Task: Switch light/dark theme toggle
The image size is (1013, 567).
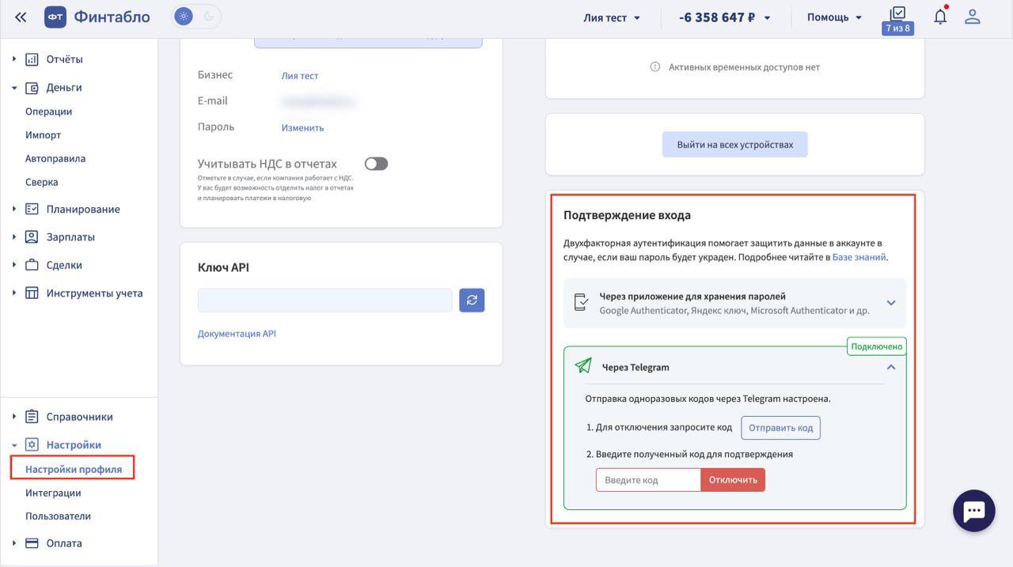Action: click(196, 16)
